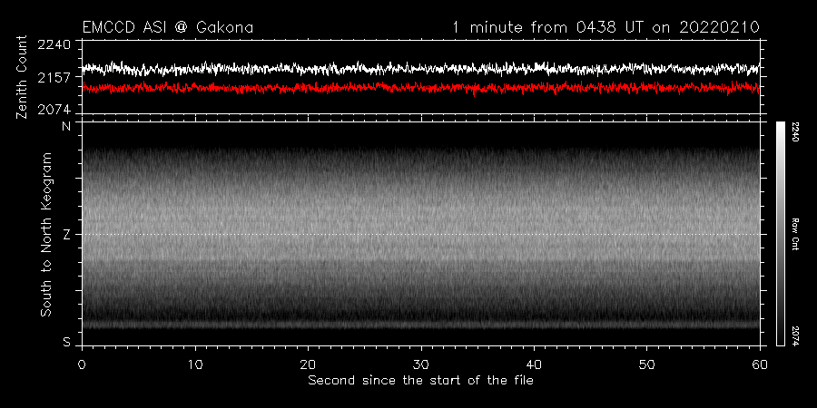
Task: Click the 2240 tick label on the Zenith Count axis
Action: coord(54,44)
